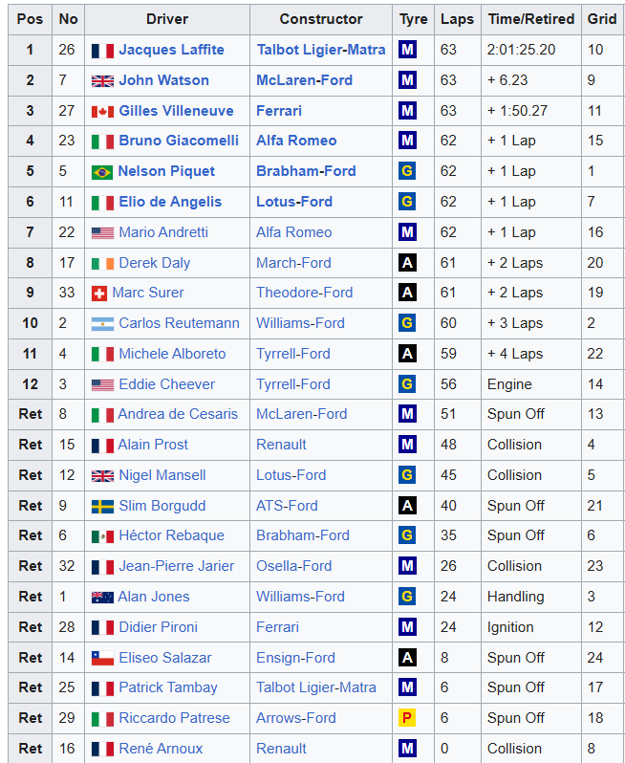
Task: Open the Jacques Laffite driver link
Action: tap(172, 50)
